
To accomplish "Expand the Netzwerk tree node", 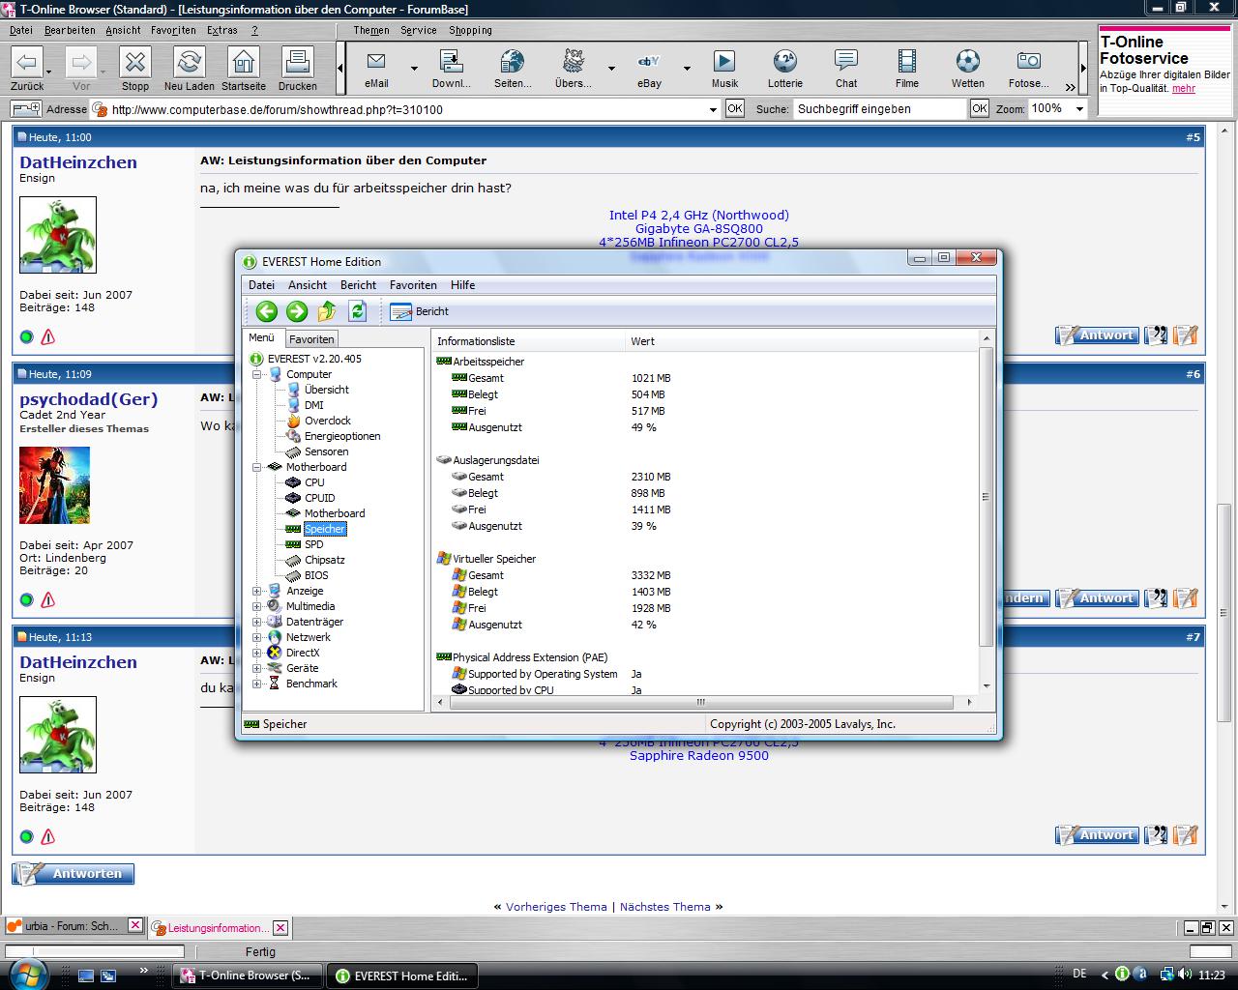I will [x=257, y=637].
